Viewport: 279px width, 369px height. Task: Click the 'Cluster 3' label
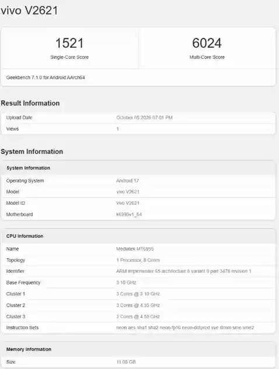pyautogui.click(x=16, y=317)
